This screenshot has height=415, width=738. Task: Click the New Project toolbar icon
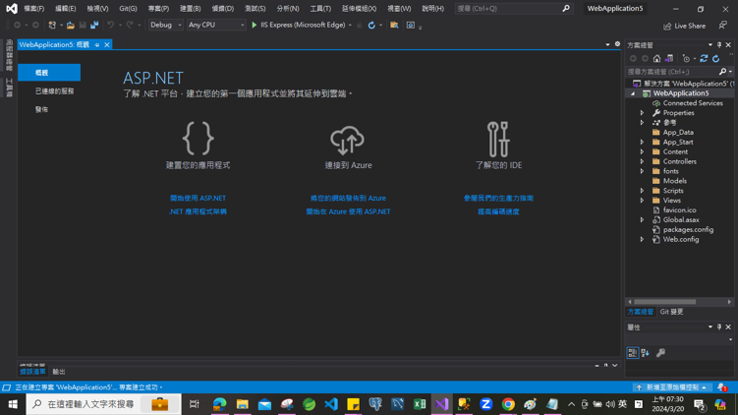[52, 25]
